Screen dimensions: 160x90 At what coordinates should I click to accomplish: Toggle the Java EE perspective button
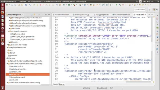(154, 9)
